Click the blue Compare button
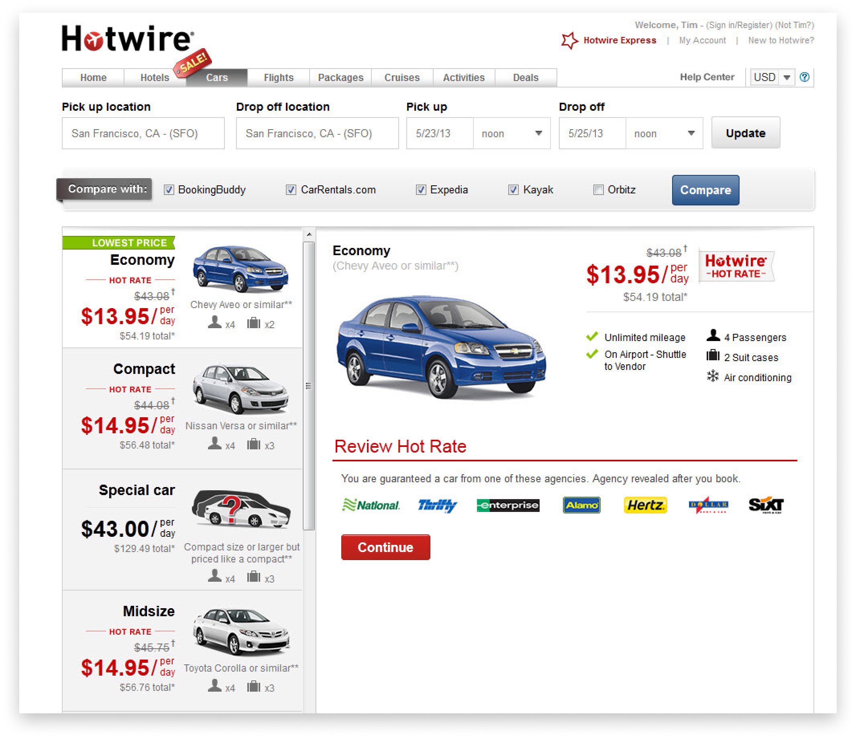Image resolution: width=856 pixels, height=739 pixels. point(705,190)
